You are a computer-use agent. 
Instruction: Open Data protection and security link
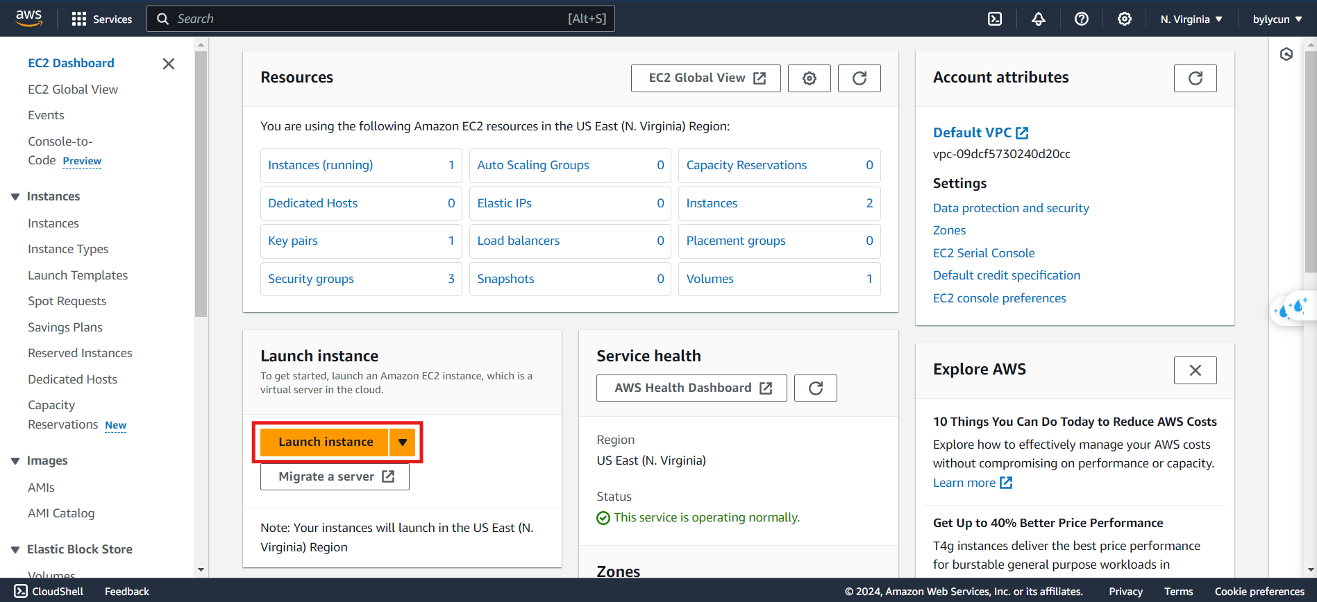(x=1011, y=208)
